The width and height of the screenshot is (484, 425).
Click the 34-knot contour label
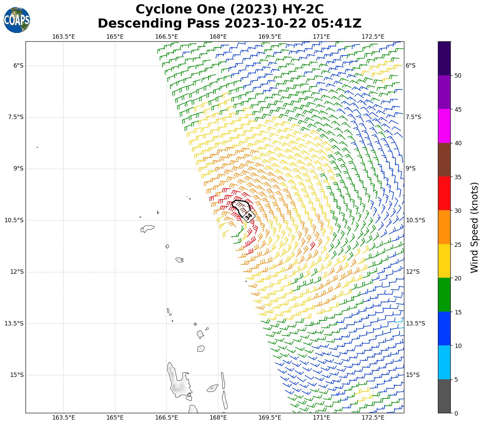coord(249,217)
